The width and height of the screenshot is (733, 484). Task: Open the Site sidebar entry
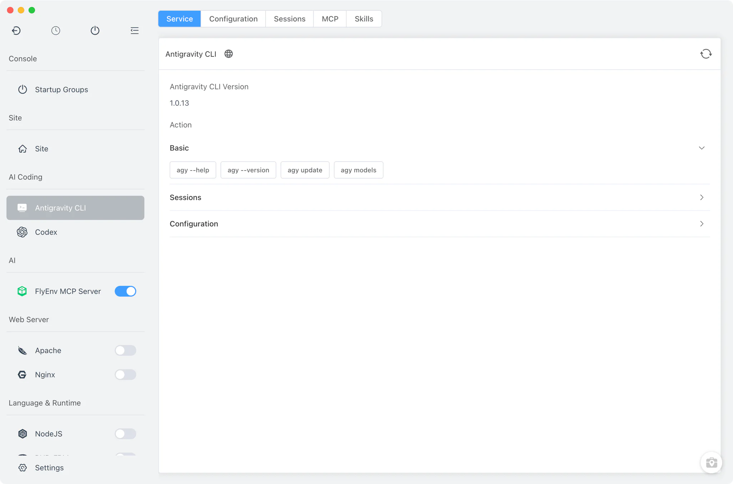click(76, 149)
